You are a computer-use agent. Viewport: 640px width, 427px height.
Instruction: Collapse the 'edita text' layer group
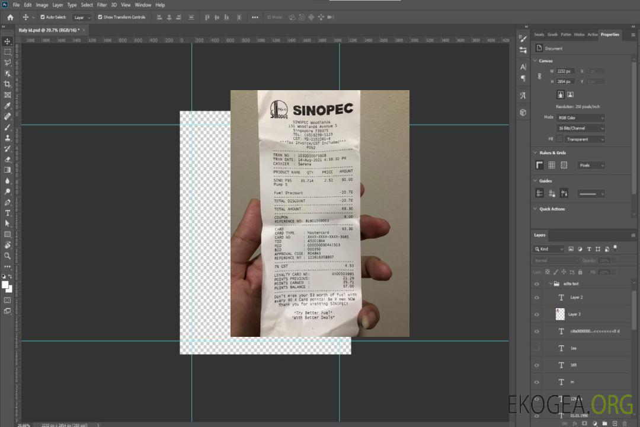click(x=551, y=283)
